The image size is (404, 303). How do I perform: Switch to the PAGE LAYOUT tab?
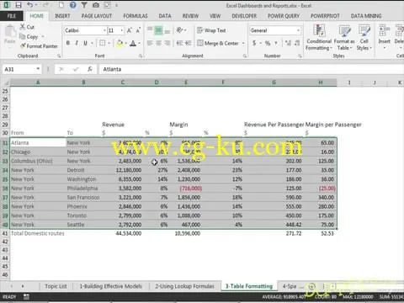tap(97, 16)
